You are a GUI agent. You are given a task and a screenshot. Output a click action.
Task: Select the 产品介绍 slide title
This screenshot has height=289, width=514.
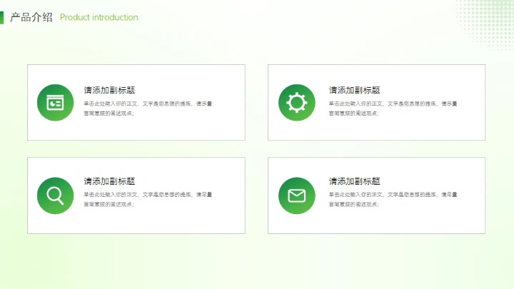(31, 17)
